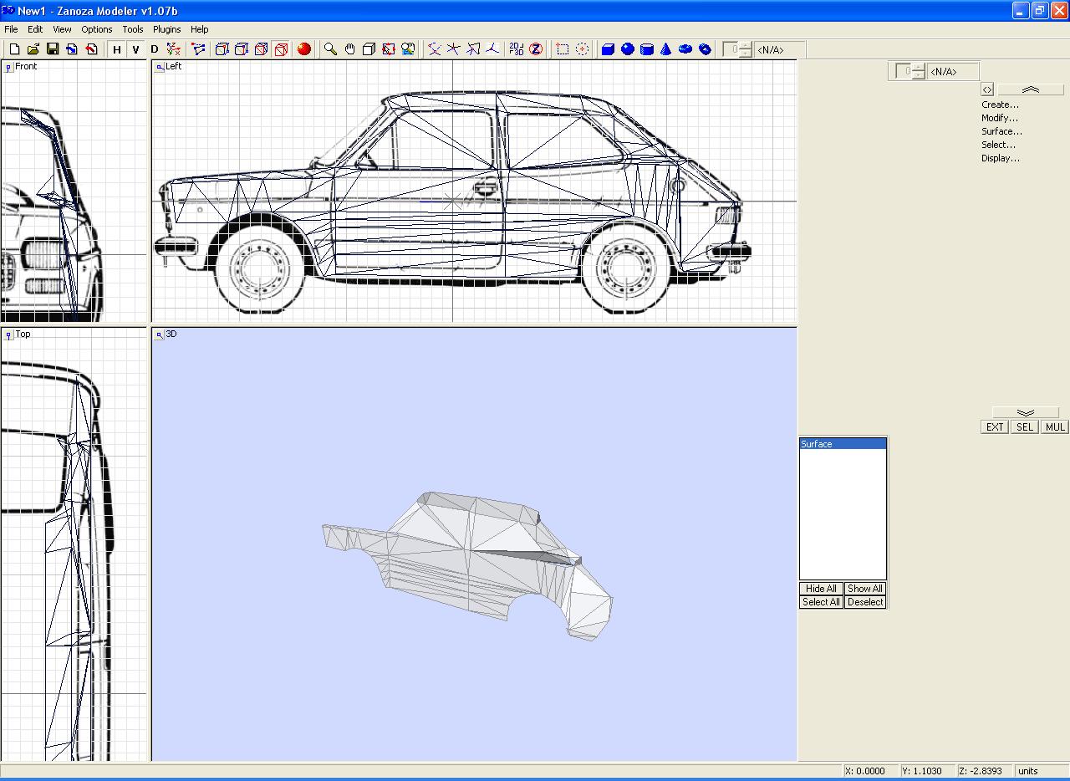Activate the hand pan tool
The image size is (1070, 781).
349,49
